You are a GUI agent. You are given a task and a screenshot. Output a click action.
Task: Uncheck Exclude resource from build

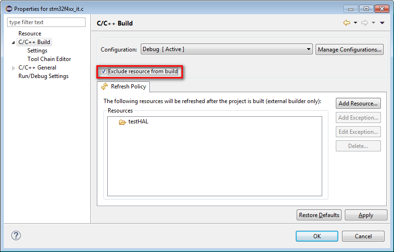(103, 71)
